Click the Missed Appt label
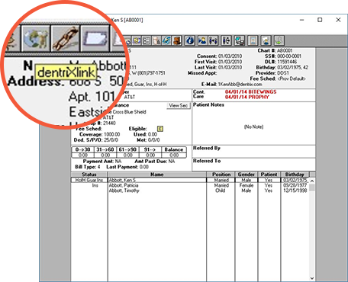 pos(202,73)
